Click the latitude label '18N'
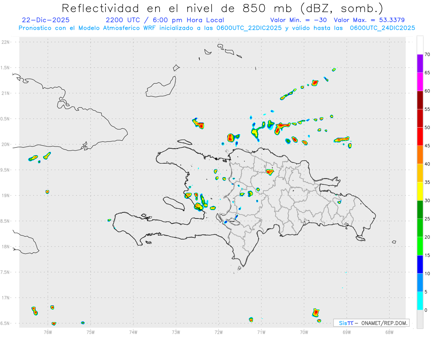The width and height of the screenshot is (437, 337). point(6,247)
